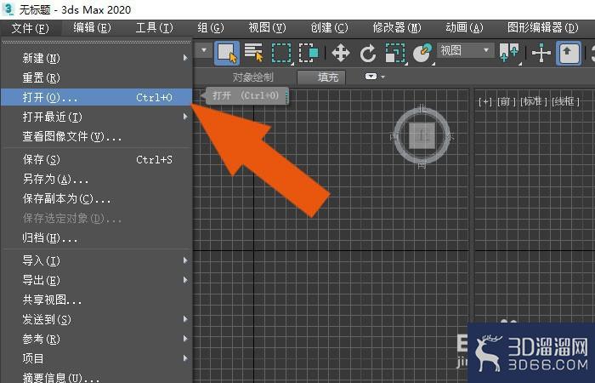Click the Select and Place tool
This screenshot has width=595, height=383.
(422, 53)
